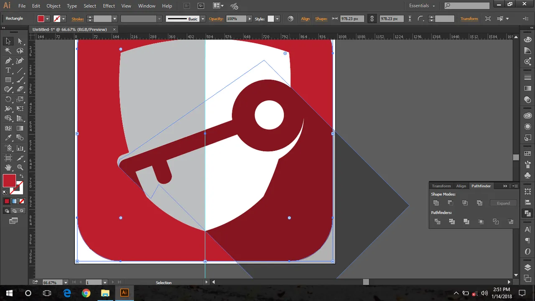Open the Stroke link in control bar
535x301 pixels.
[x=78, y=19]
